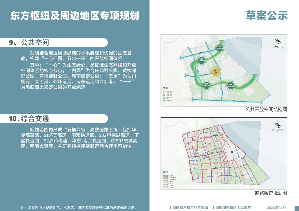
Task: Click the 2024年04月 date label
Action: 276,207
